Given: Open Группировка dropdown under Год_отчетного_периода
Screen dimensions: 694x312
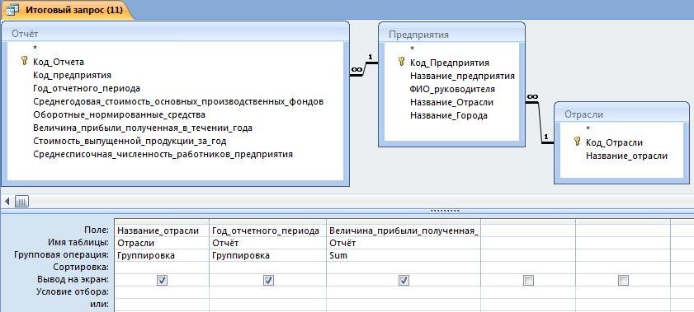Looking at the screenshot, I should coord(267,255).
